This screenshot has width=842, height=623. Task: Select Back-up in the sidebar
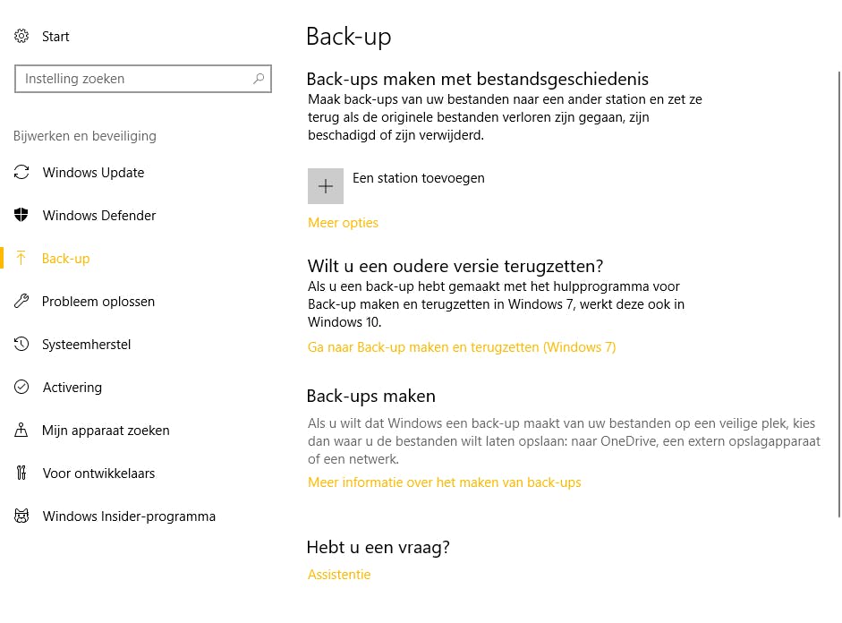click(66, 259)
